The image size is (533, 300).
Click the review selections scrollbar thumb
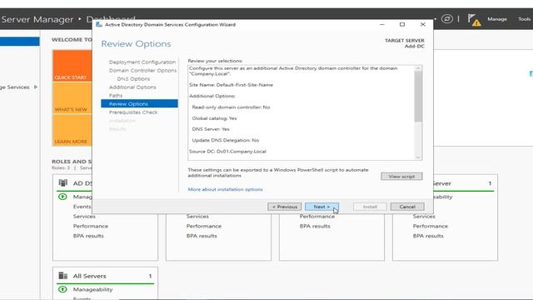(x=418, y=97)
